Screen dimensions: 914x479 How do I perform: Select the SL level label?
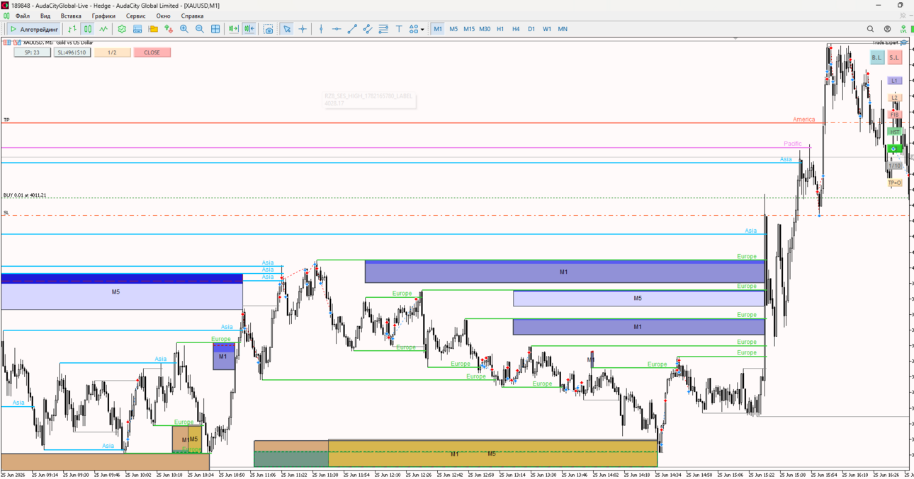6,212
